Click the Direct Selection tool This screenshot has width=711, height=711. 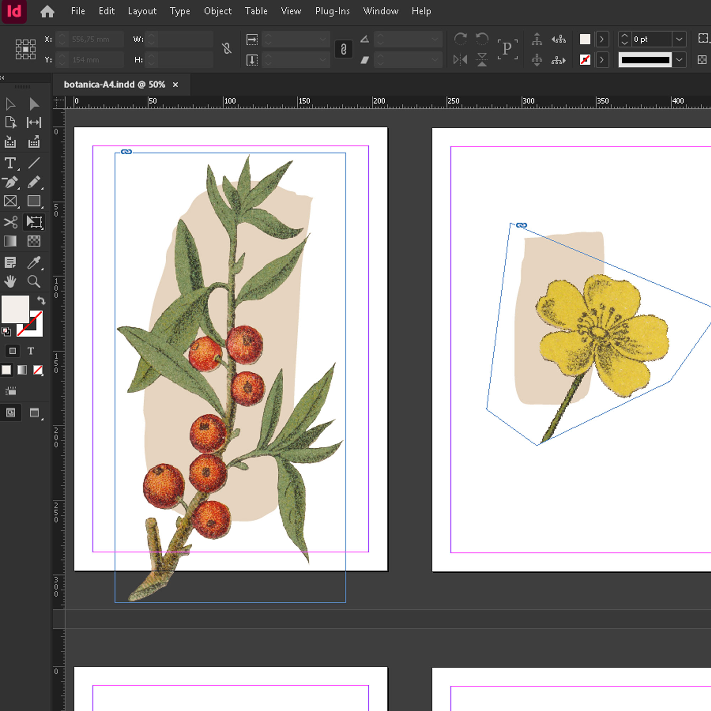tap(34, 104)
